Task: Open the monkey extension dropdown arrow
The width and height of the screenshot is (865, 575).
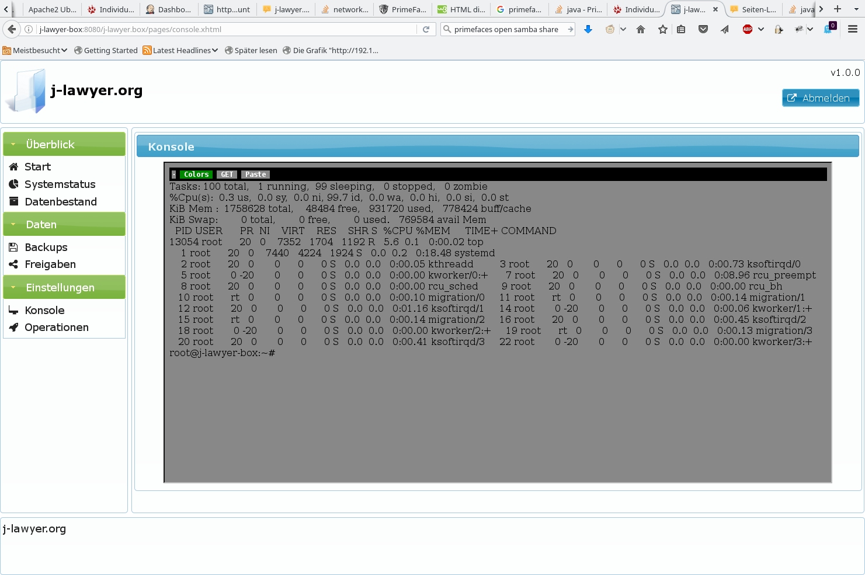Action: click(x=623, y=29)
